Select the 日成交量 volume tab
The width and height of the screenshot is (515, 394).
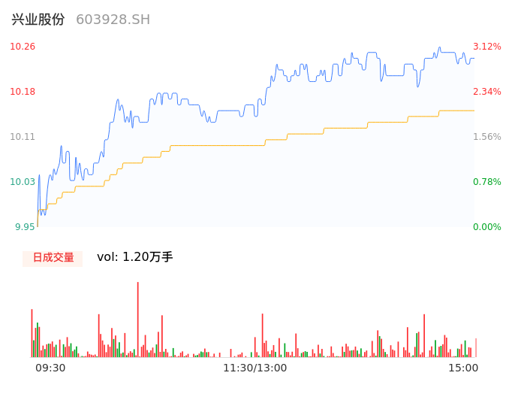[x=53, y=257]
